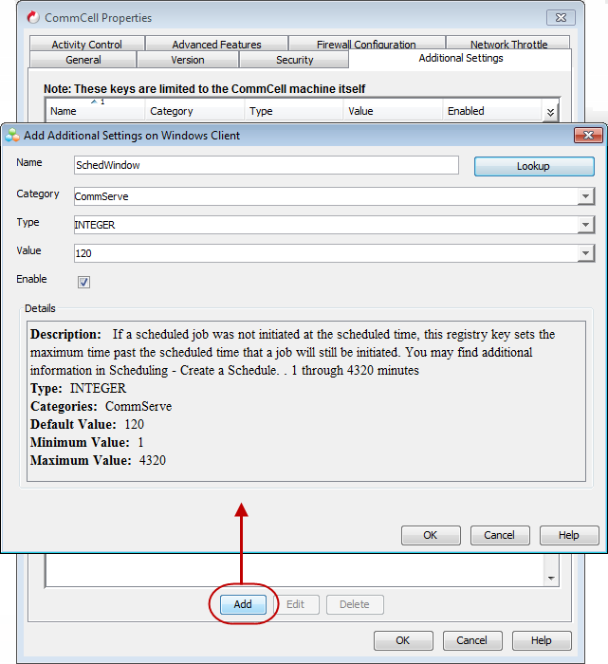Click the settings list scrollbar down arrow
608x664 pixels.
(x=551, y=578)
